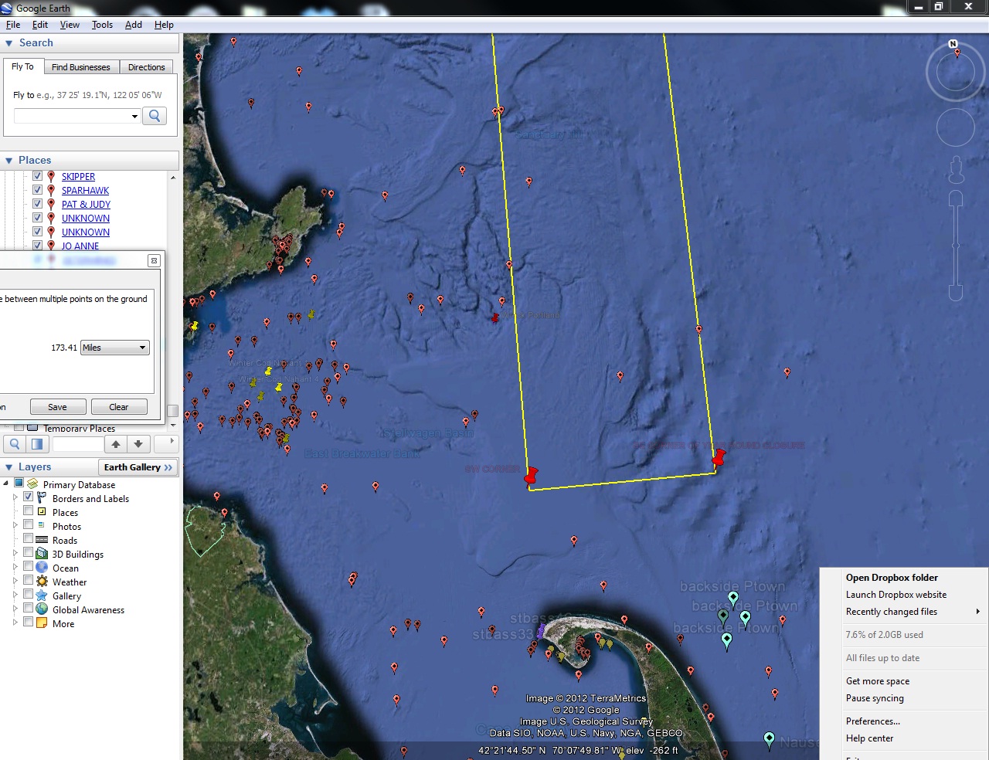Select Open Dropbox folder
This screenshot has height=760, width=989.
click(x=892, y=578)
